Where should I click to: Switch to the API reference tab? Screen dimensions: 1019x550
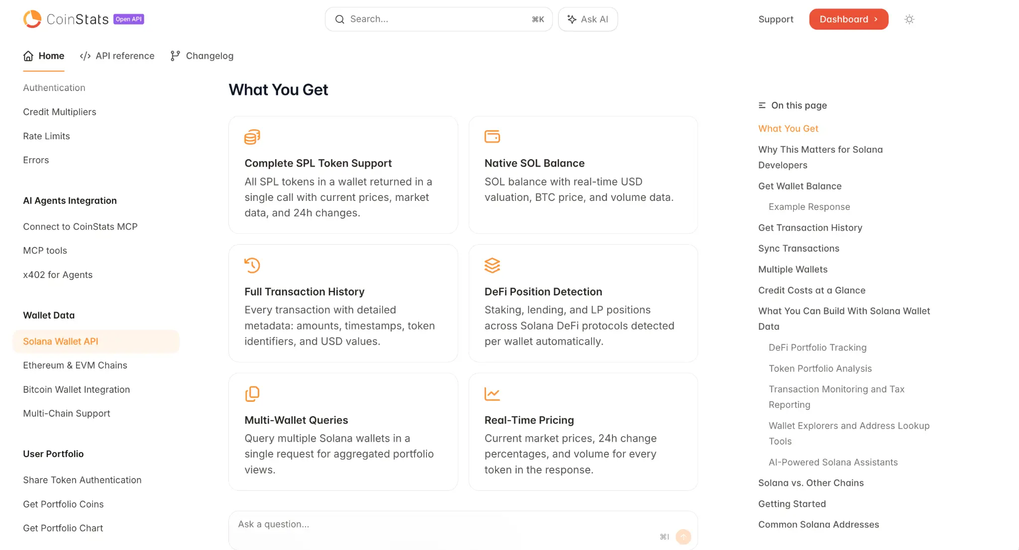(117, 56)
